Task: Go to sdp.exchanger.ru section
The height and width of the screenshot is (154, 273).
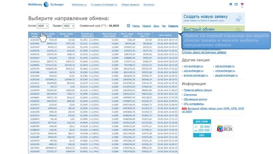Action: (x=225, y=66)
